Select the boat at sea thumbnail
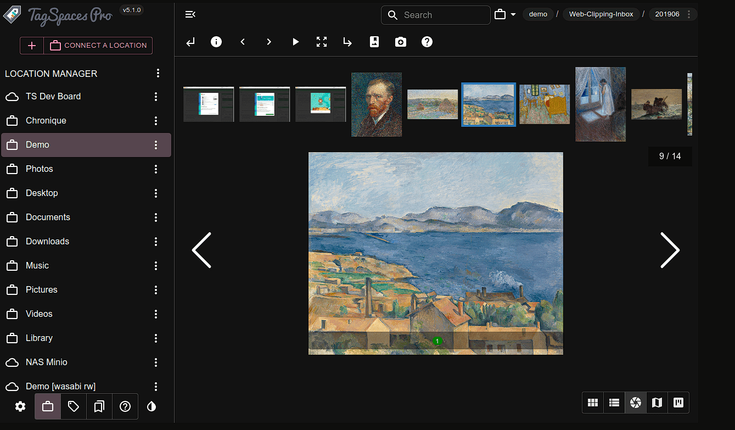The height and width of the screenshot is (430, 735). [657, 104]
